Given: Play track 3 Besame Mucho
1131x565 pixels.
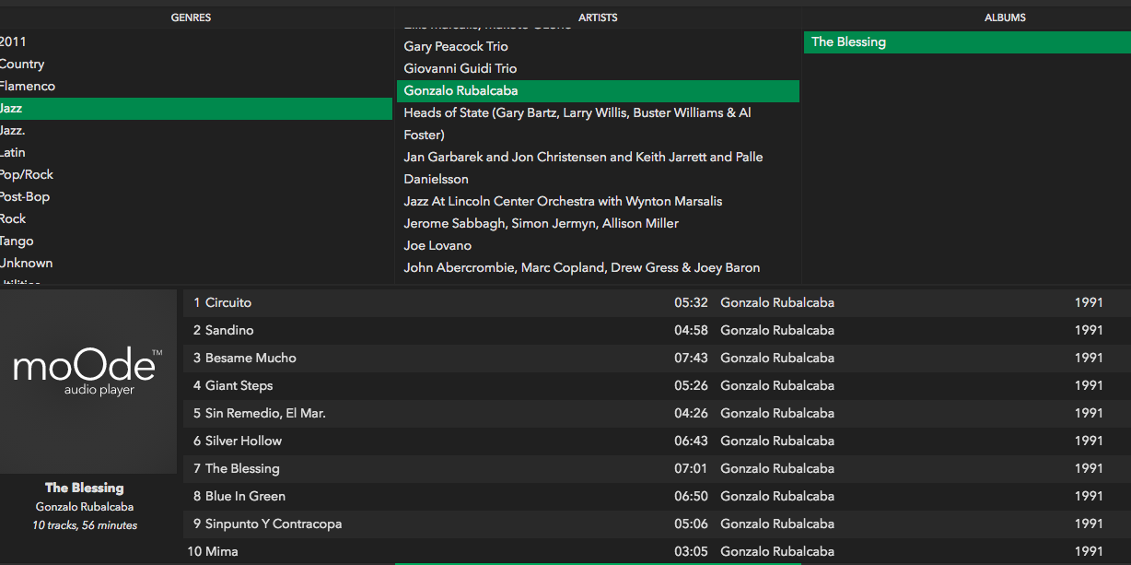Looking at the screenshot, I should (656, 359).
